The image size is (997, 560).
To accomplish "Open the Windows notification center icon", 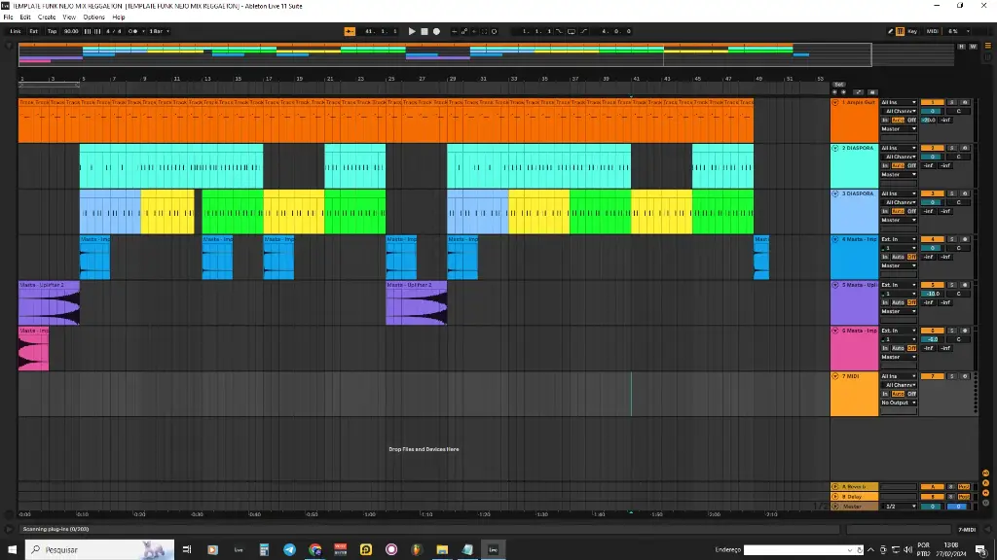I will click(x=981, y=550).
